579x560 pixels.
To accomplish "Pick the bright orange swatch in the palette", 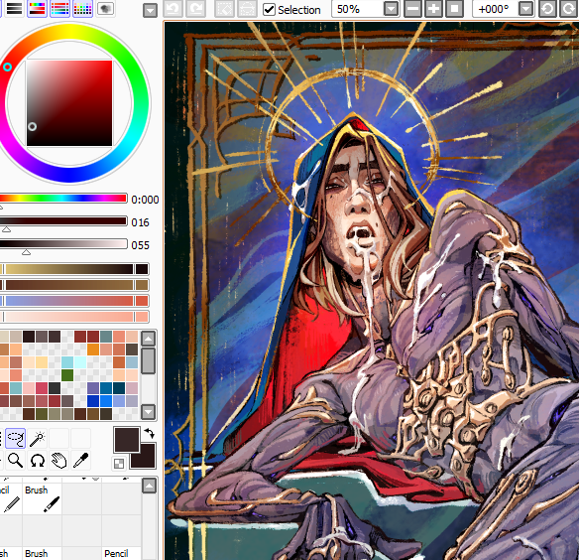I will tap(93, 350).
